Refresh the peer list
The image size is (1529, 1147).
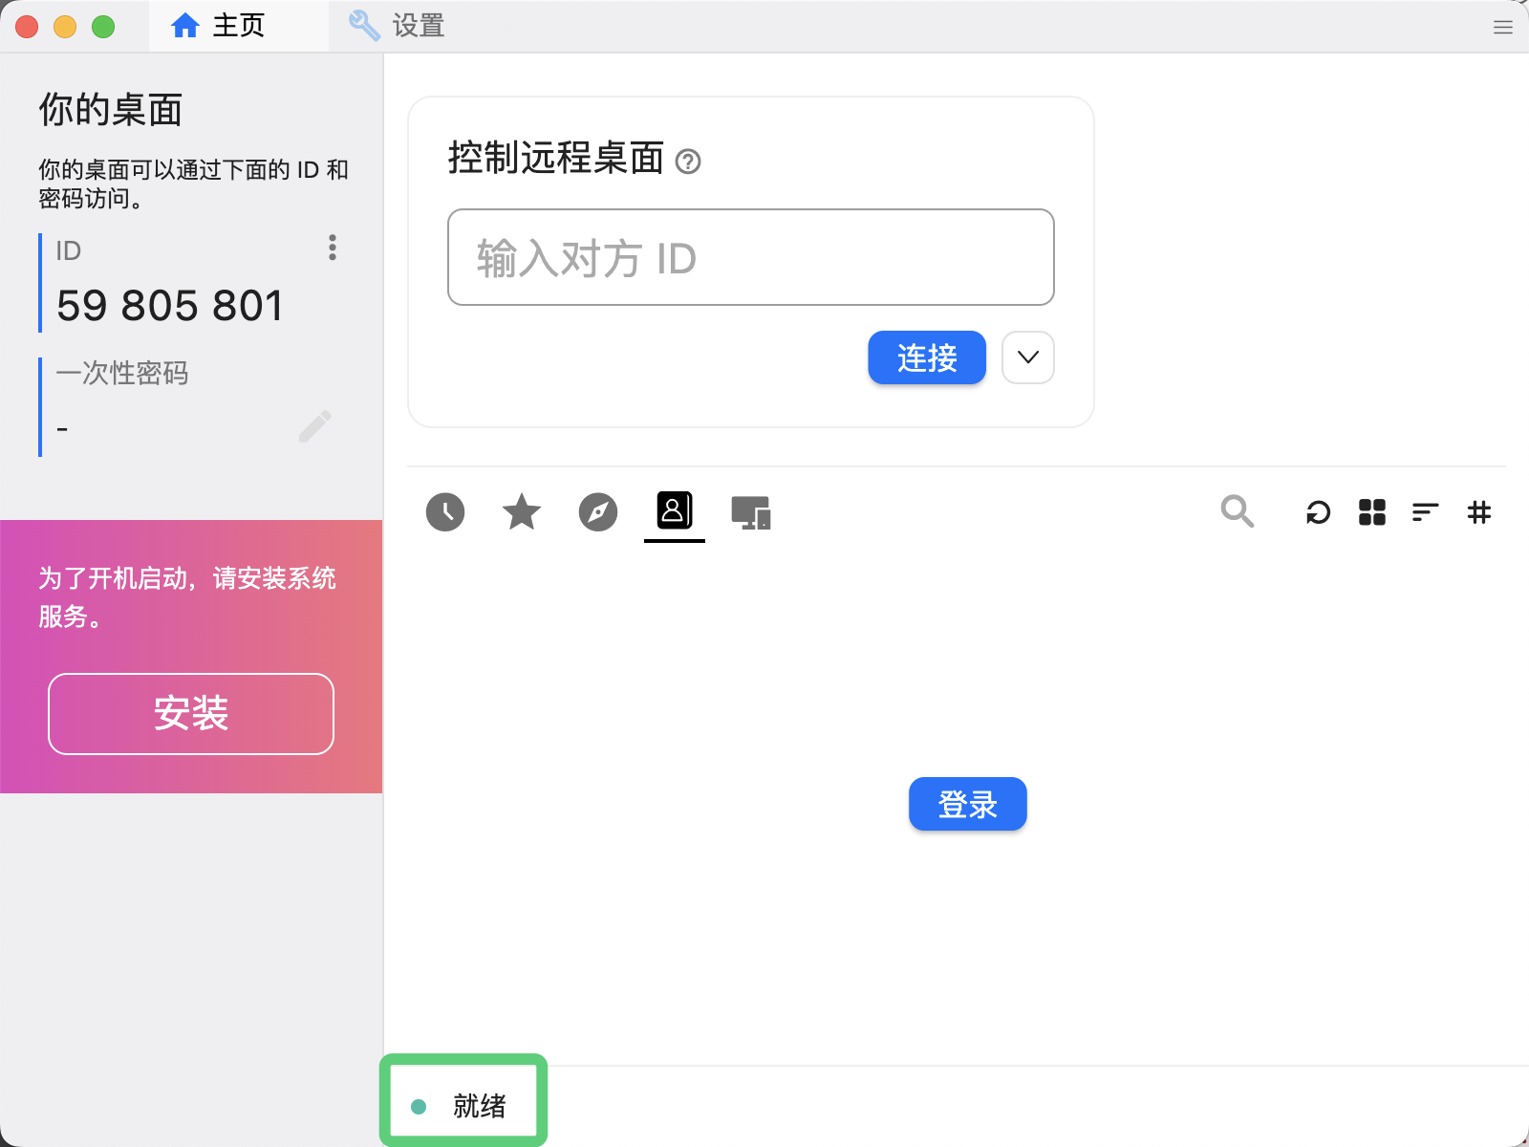[x=1319, y=512]
